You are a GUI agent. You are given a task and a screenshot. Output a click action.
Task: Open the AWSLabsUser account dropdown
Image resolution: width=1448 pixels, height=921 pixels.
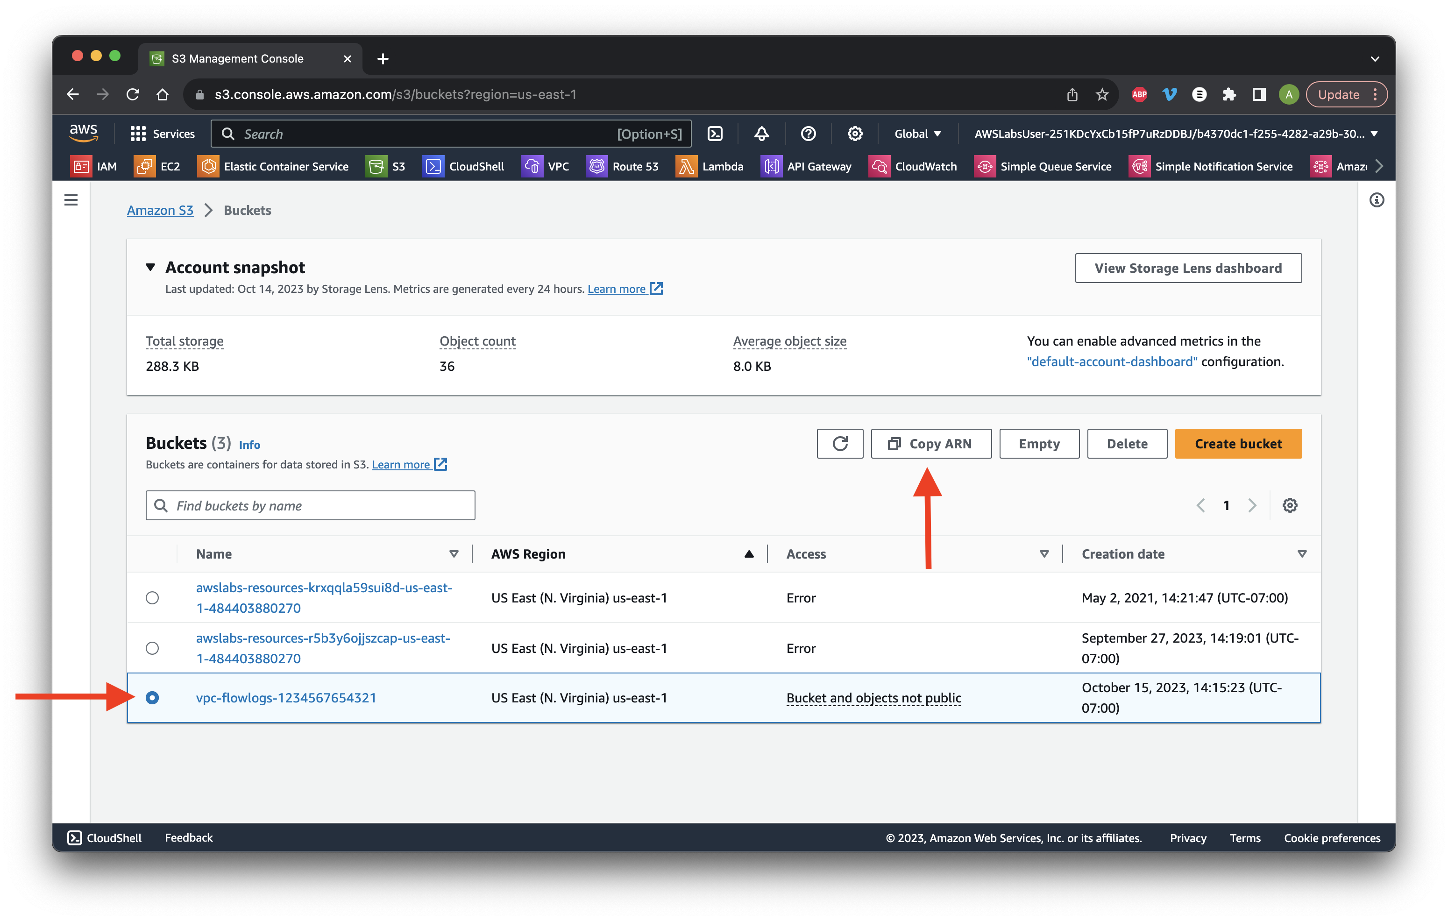tap(1176, 134)
